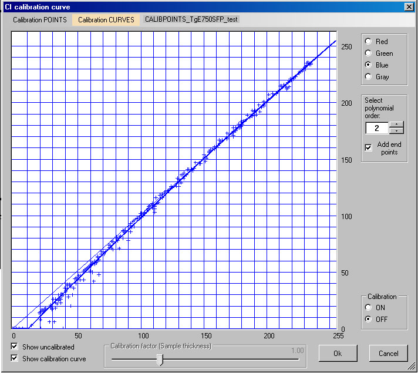Click the 255 label on the horizontal axis

pos(338,335)
